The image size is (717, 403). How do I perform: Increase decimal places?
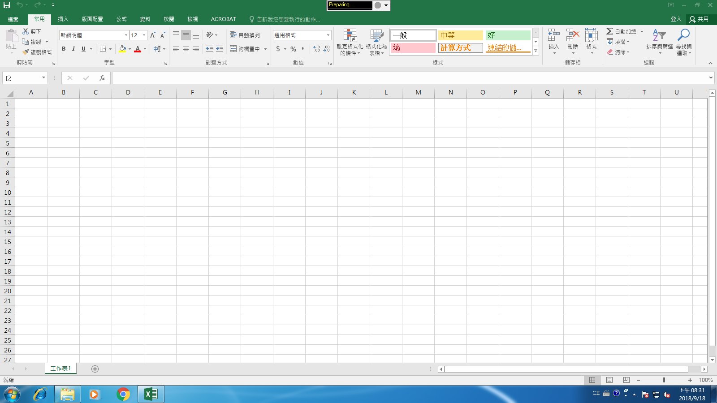click(x=317, y=49)
